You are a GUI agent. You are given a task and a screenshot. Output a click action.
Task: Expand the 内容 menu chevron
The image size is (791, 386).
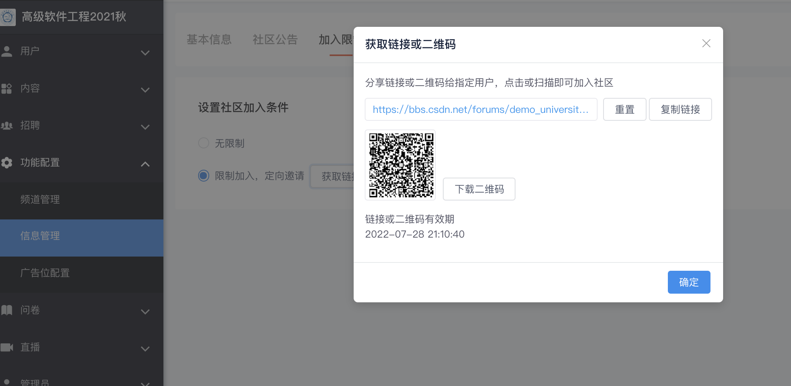(x=145, y=90)
